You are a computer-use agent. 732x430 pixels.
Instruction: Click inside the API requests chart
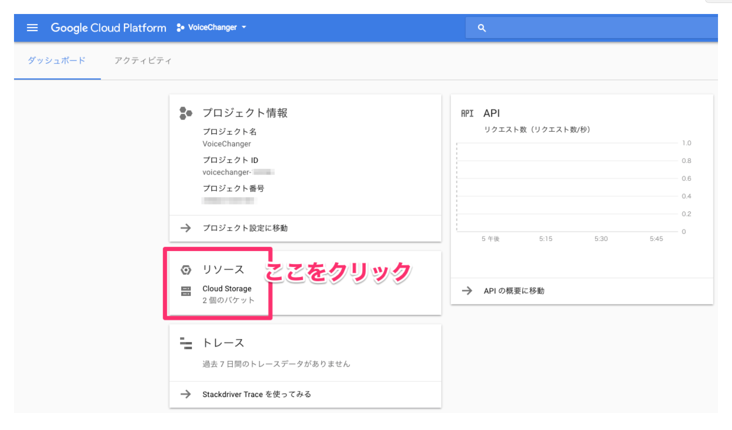pyautogui.click(x=567, y=187)
